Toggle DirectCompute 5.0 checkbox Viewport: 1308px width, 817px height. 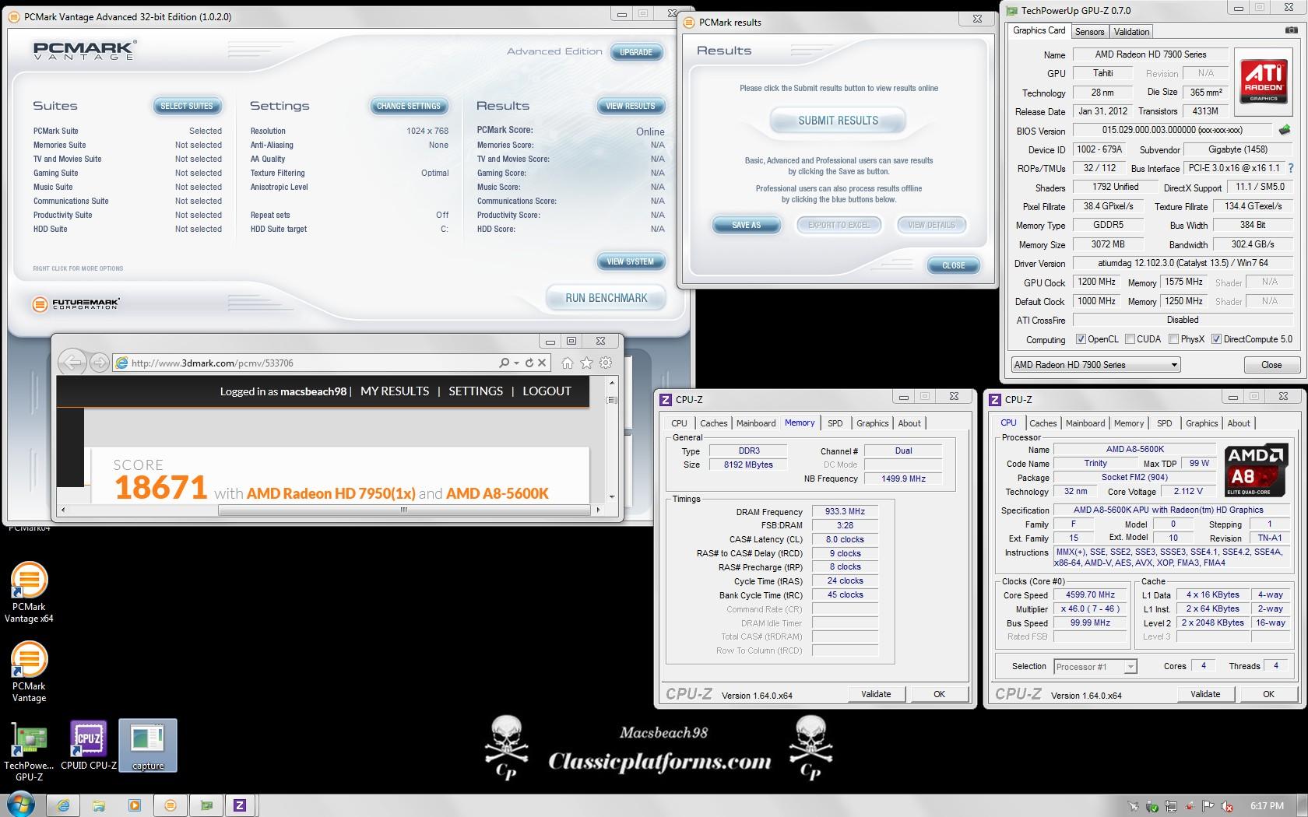(1216, 339)
